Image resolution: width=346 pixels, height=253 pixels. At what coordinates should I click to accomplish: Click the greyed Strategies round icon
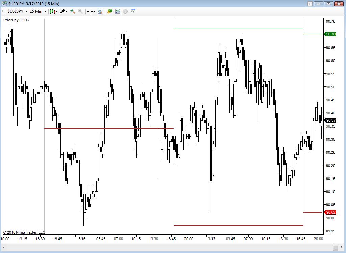125,11
